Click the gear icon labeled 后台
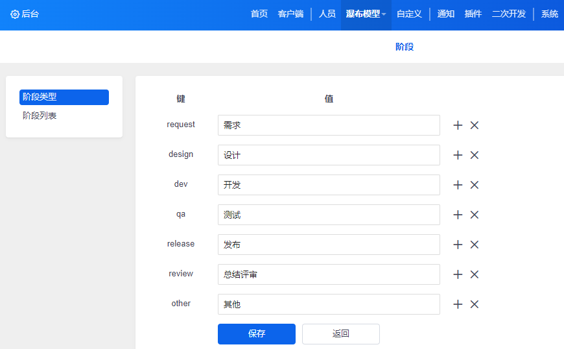564x349 pixels. click(15, 14)
